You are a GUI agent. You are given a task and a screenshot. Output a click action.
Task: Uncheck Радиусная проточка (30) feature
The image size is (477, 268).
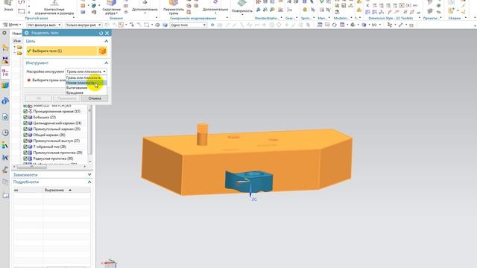coord(25,159)
